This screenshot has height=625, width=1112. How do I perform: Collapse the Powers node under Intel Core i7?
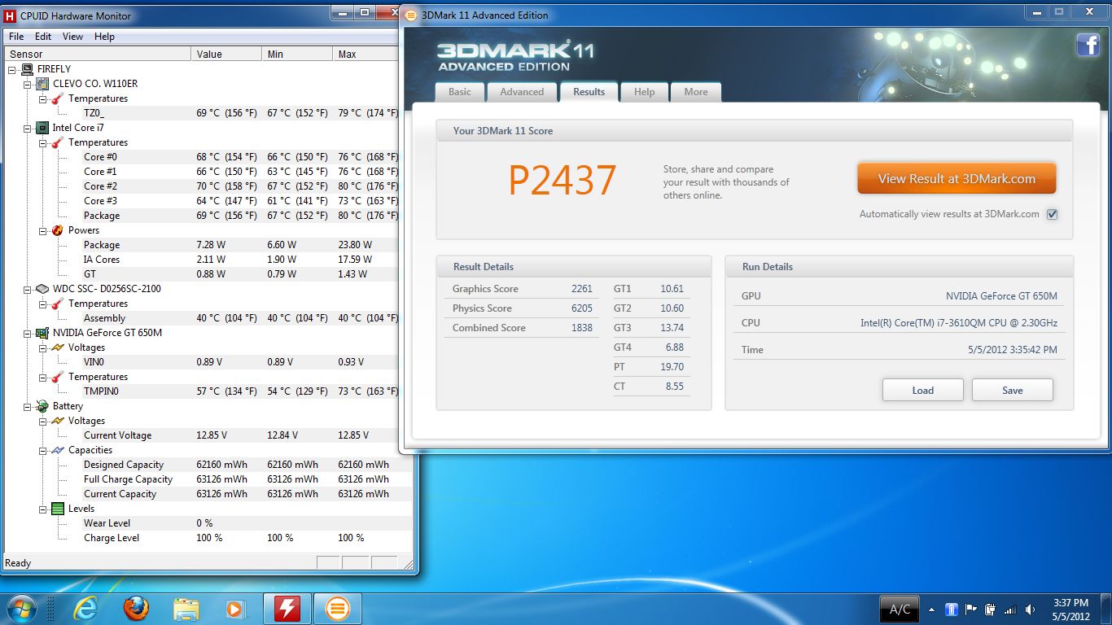coord(43,230)
